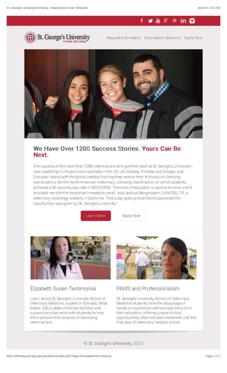Open the YouTube icon link
227x373 pixels.
[158, 21]
